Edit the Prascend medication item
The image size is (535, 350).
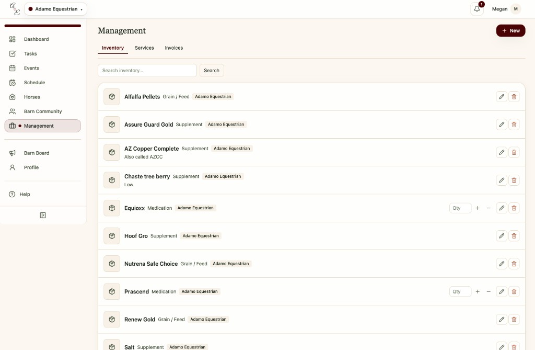(501, 291)
